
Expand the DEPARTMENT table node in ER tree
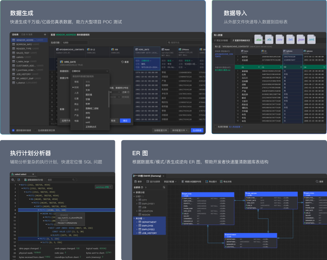(x=137, y=222)
